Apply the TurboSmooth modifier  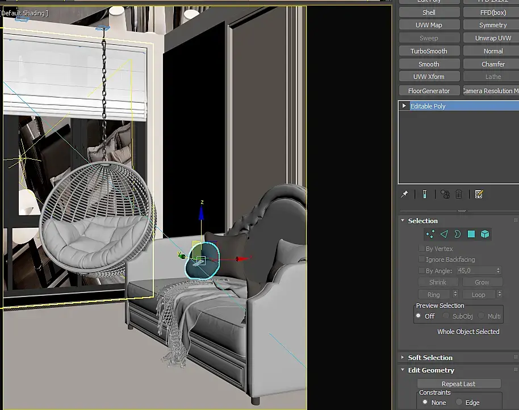point(429,51)
